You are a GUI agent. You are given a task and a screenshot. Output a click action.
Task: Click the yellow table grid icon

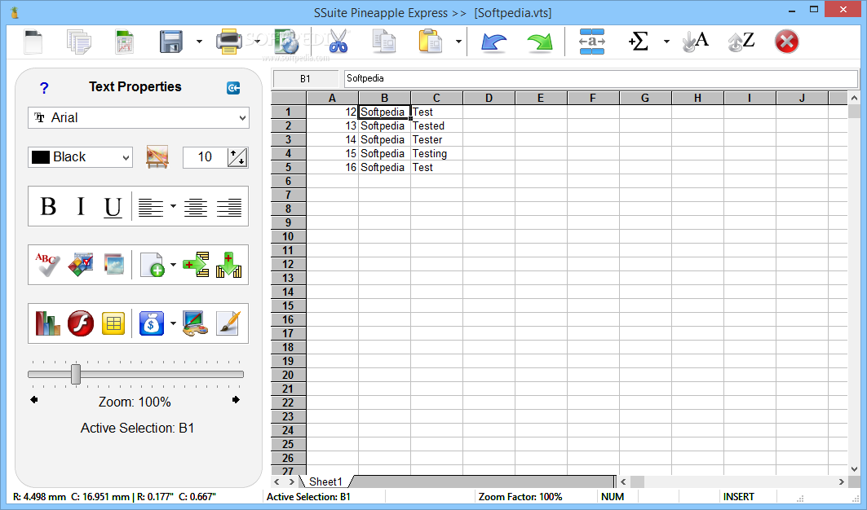click(x=113, y=323)
